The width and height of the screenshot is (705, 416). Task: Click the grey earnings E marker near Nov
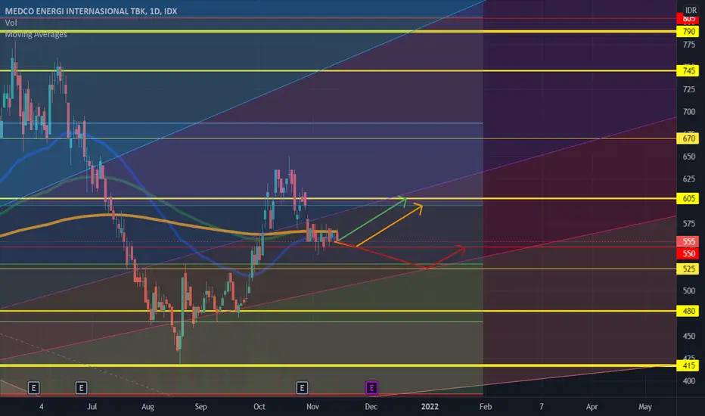tap(302, 388)
